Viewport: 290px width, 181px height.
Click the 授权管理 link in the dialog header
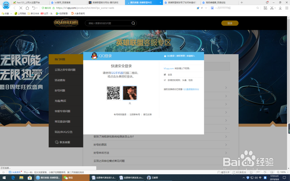[x=180, y=56]
